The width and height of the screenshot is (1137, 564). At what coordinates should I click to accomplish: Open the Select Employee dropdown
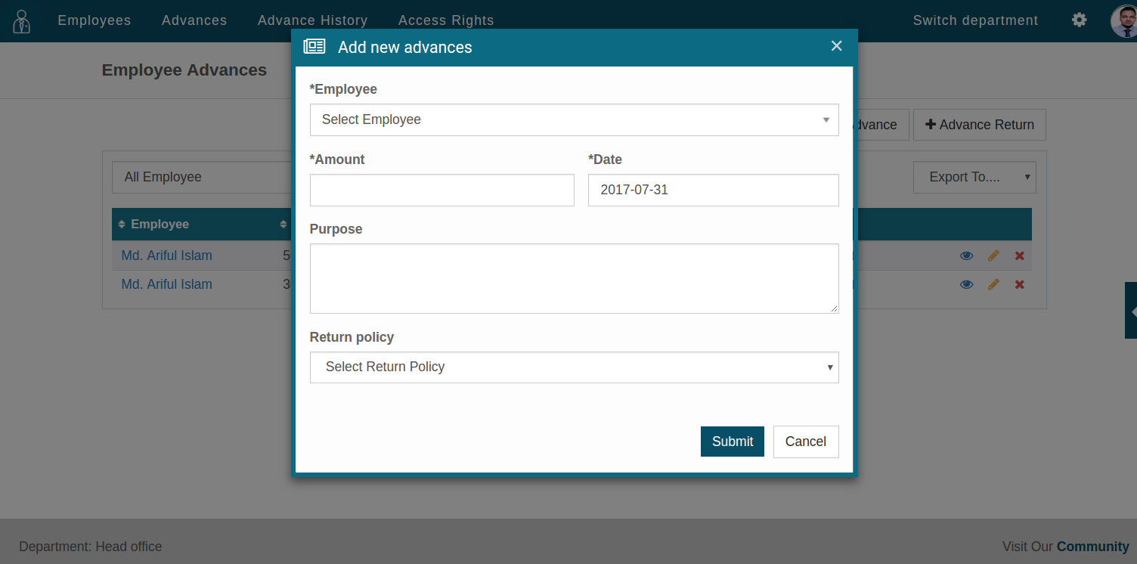click(574, 119)
